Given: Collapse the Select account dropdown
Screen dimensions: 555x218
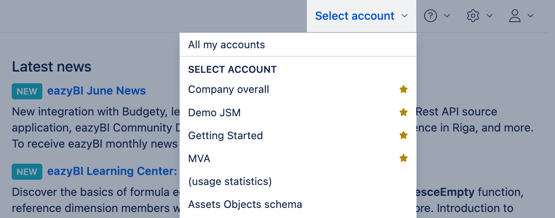Looking at the screenshot, I should (x=361, y=16).
